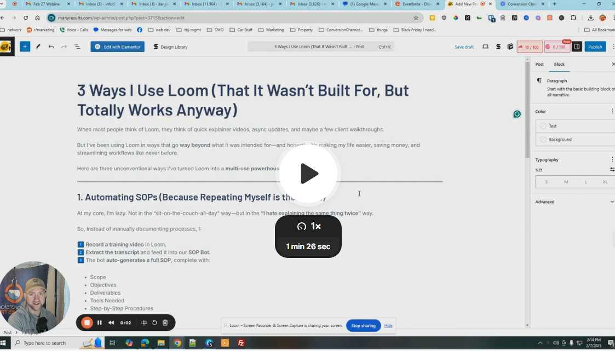Screen dimensions: 615x351
Task: Switch to the Conversion Chemist browser tab
Action: (x=522, y=4)
